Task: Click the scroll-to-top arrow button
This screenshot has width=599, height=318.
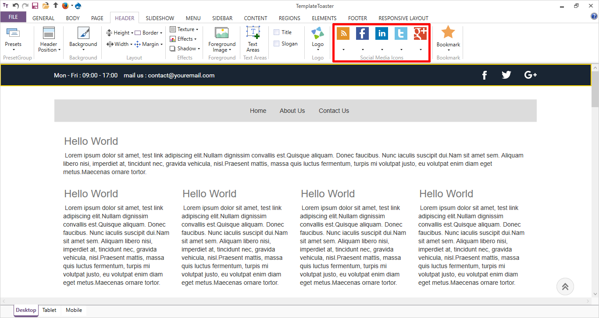Action: click(565, 287)
